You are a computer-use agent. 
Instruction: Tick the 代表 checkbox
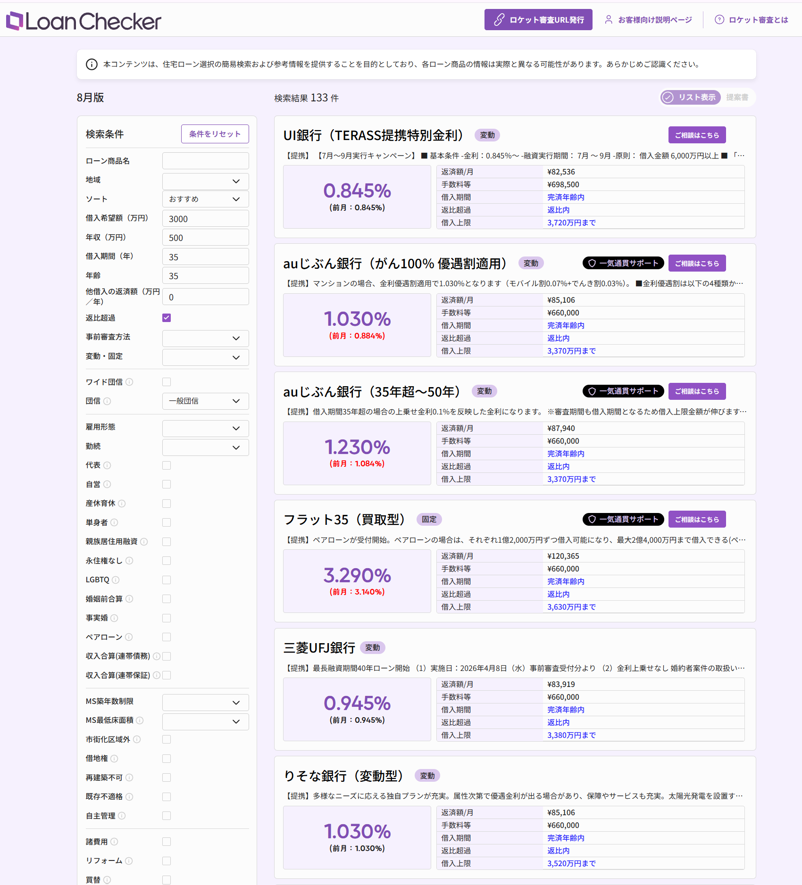pyautogui.click(x=167, y=465)
